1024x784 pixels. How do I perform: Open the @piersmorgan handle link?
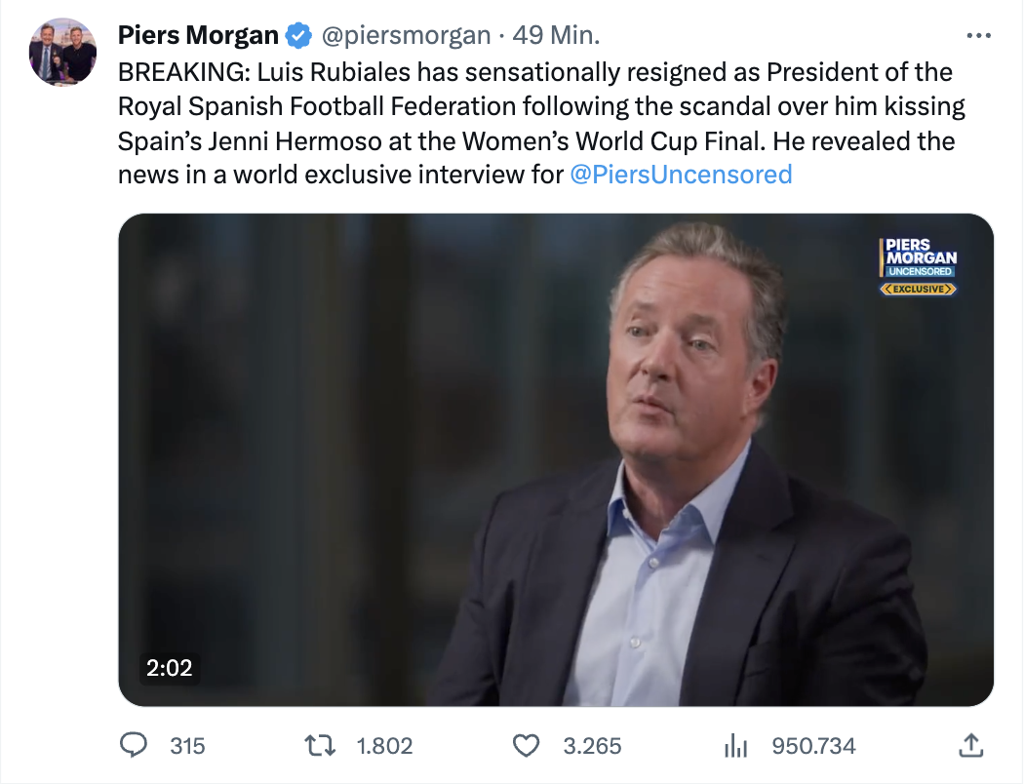click(405, 36)
